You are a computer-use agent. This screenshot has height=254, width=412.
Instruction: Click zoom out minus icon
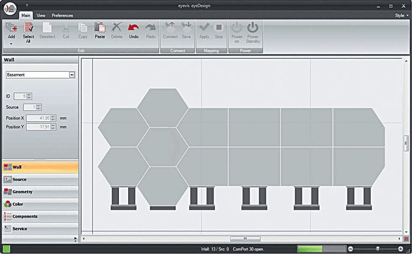pyautogui.click(x=350, y=249)
